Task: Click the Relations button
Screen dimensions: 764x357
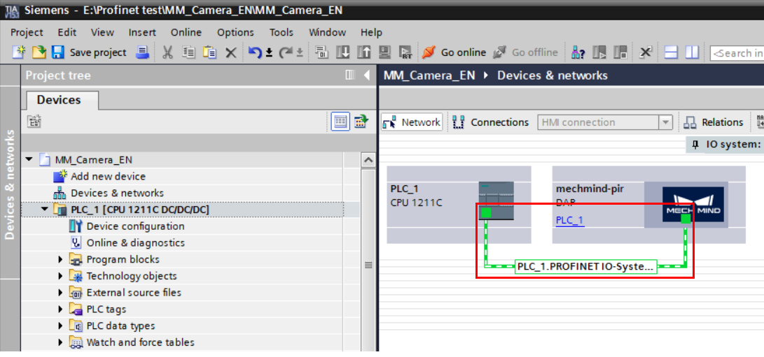Action: (714, 122)
